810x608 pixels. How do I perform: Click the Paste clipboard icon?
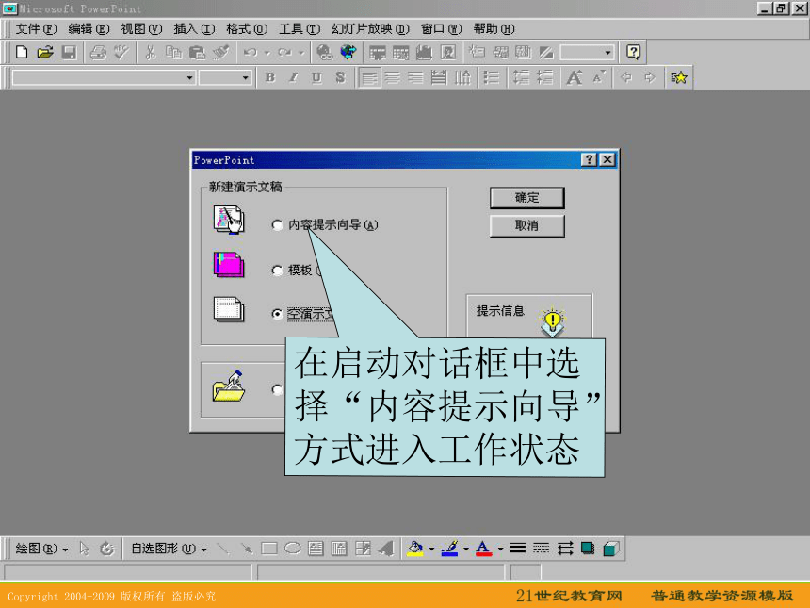198,52
